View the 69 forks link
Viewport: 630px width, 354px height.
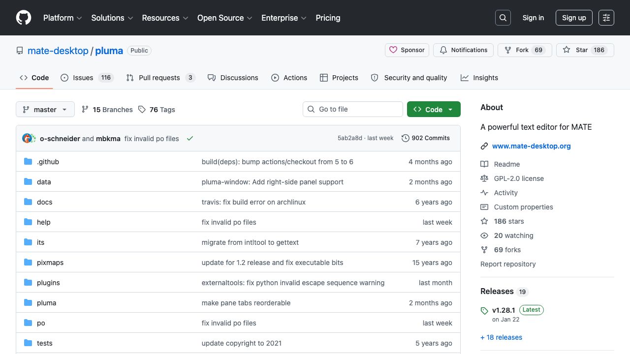click(501, 250)
